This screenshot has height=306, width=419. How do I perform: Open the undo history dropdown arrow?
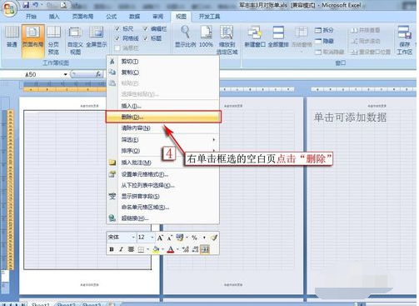coord(42,5)
